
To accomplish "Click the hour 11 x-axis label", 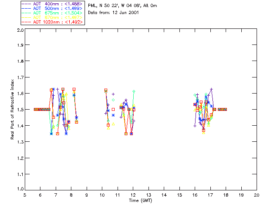I will 118,195.
